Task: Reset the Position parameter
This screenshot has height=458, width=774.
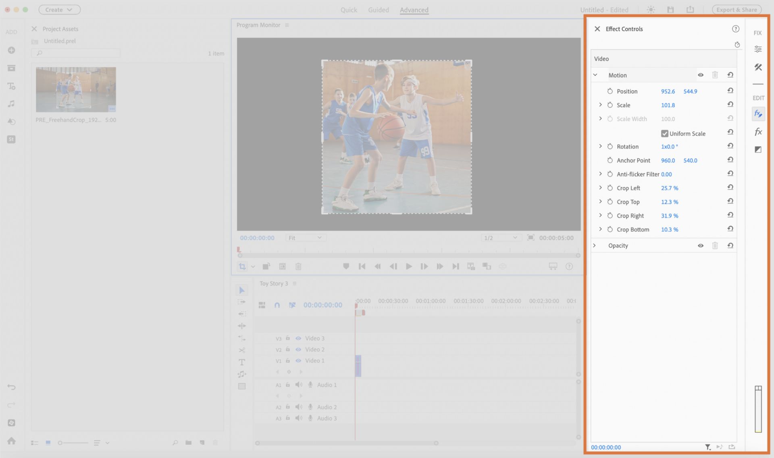Action: point(730,91)
